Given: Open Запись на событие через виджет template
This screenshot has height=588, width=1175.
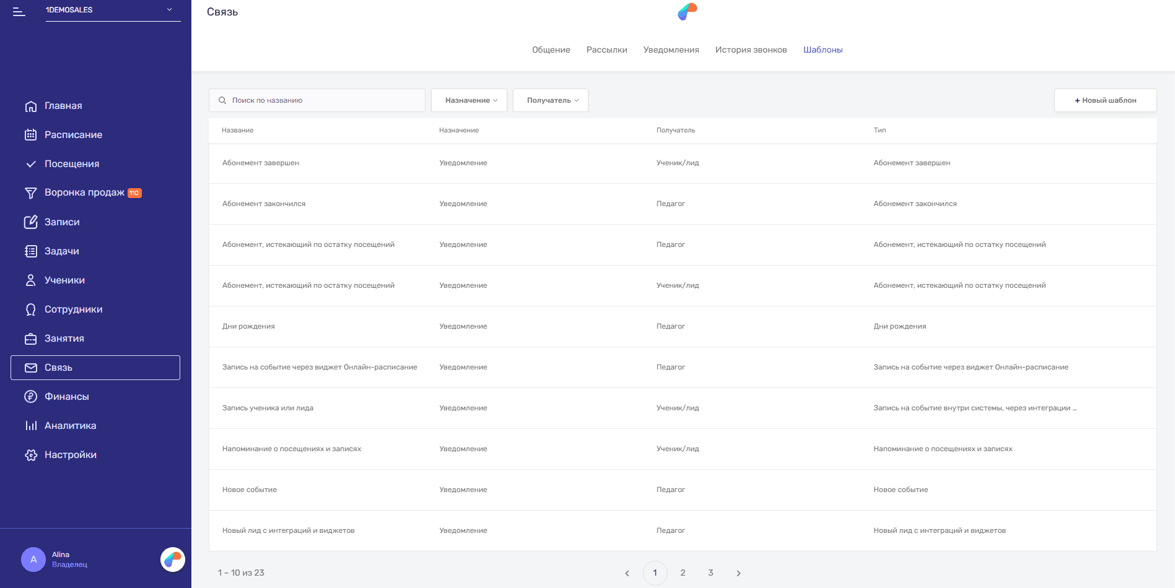Looking at the screenshot, I should (683, 368).
